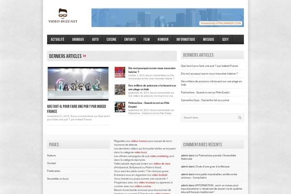The height and width of the screenshot is (194, 291).
Task: Open comment link Chute d'une grue à la Mecque
Action: point(212,166)
